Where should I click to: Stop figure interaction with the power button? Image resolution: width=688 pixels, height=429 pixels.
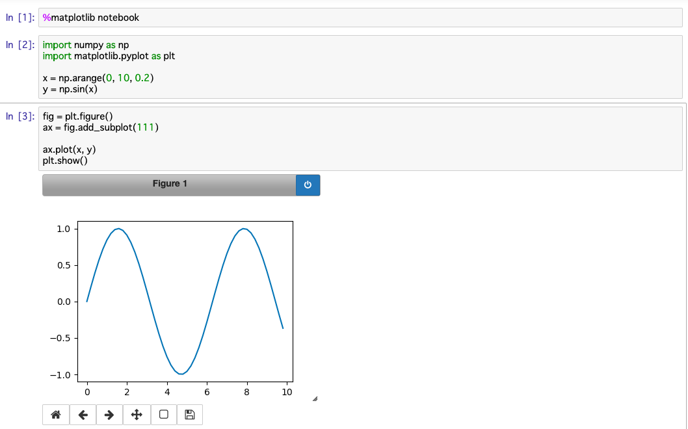[x=308, y=185]
